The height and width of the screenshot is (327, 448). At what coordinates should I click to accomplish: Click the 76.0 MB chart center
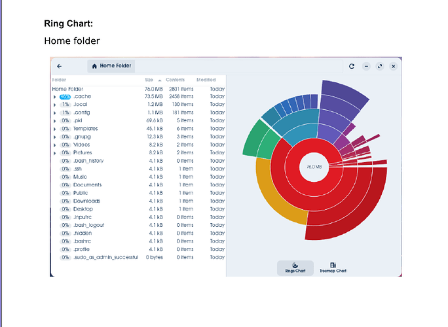pos(314,167)
